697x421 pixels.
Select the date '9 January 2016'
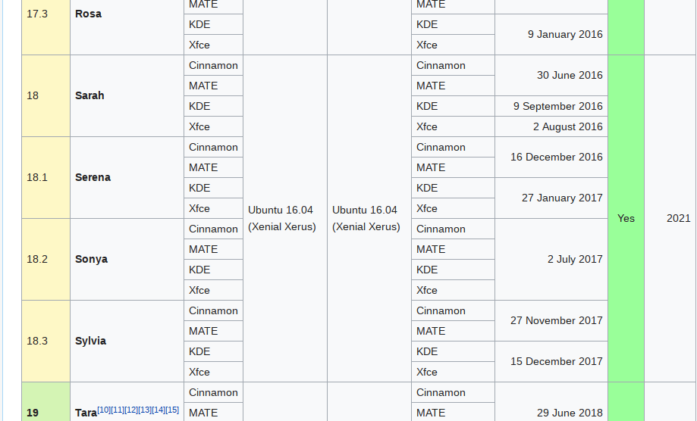click(x=565, y=34)
